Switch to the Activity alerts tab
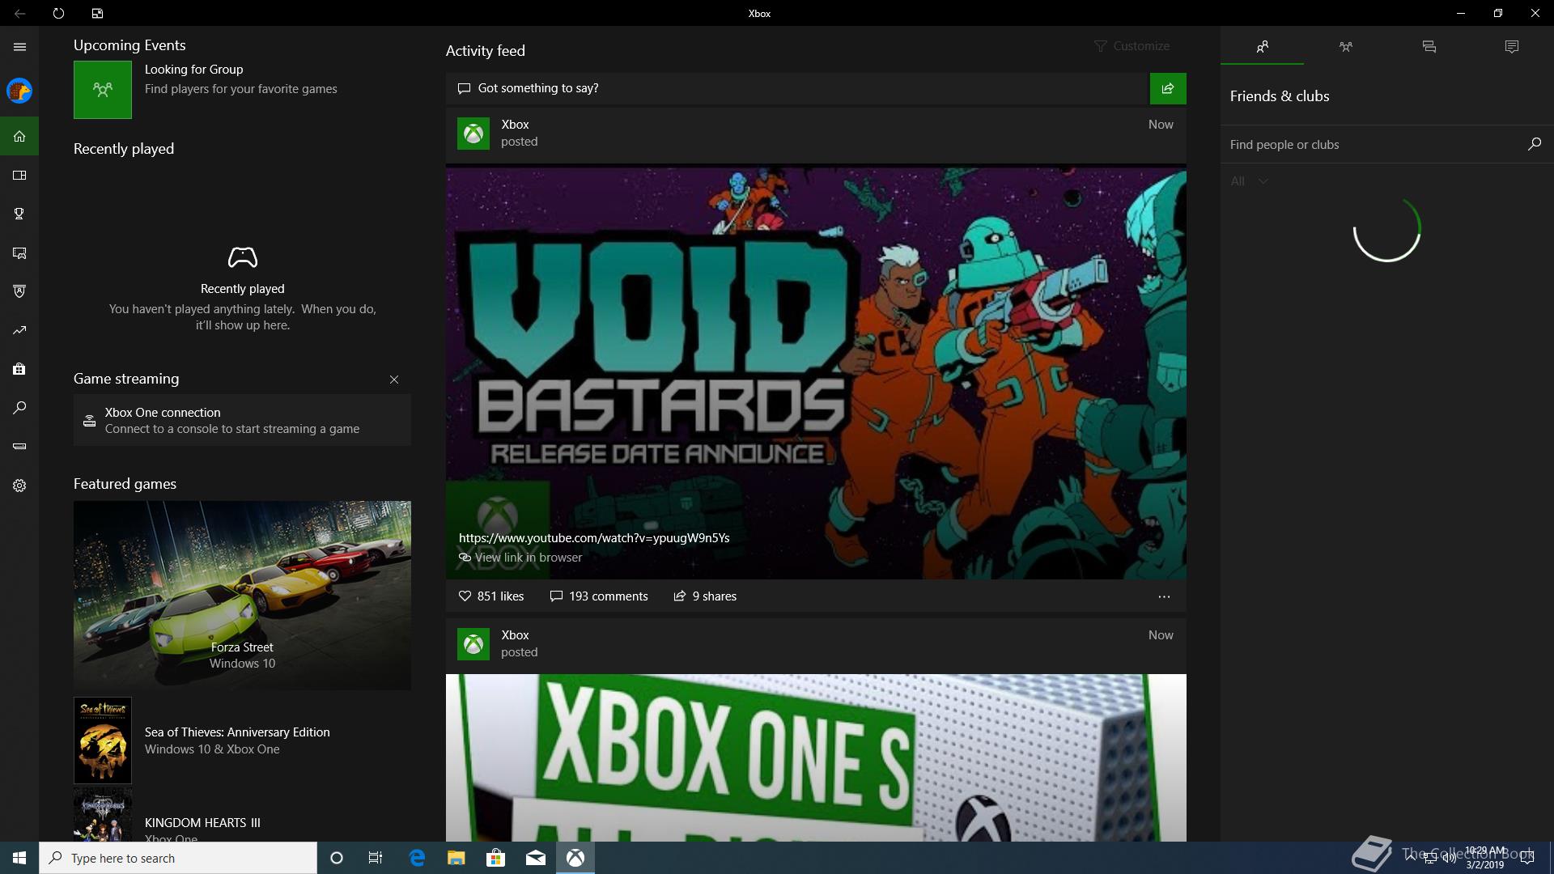Screen dimensions: 1554x874 click(1512, 47)
